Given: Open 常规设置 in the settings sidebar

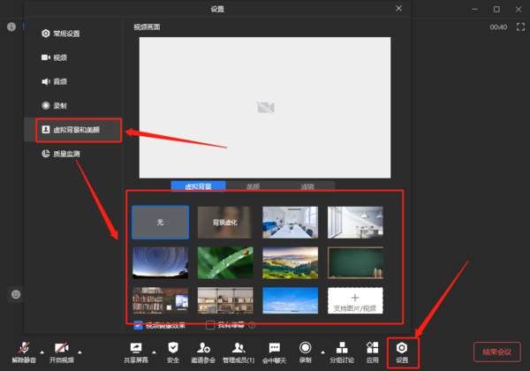Looking at the screenshot, I should pos(66,34).
